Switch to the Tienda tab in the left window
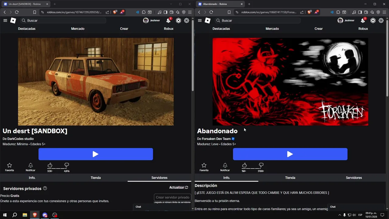 (x=96, y=178)
